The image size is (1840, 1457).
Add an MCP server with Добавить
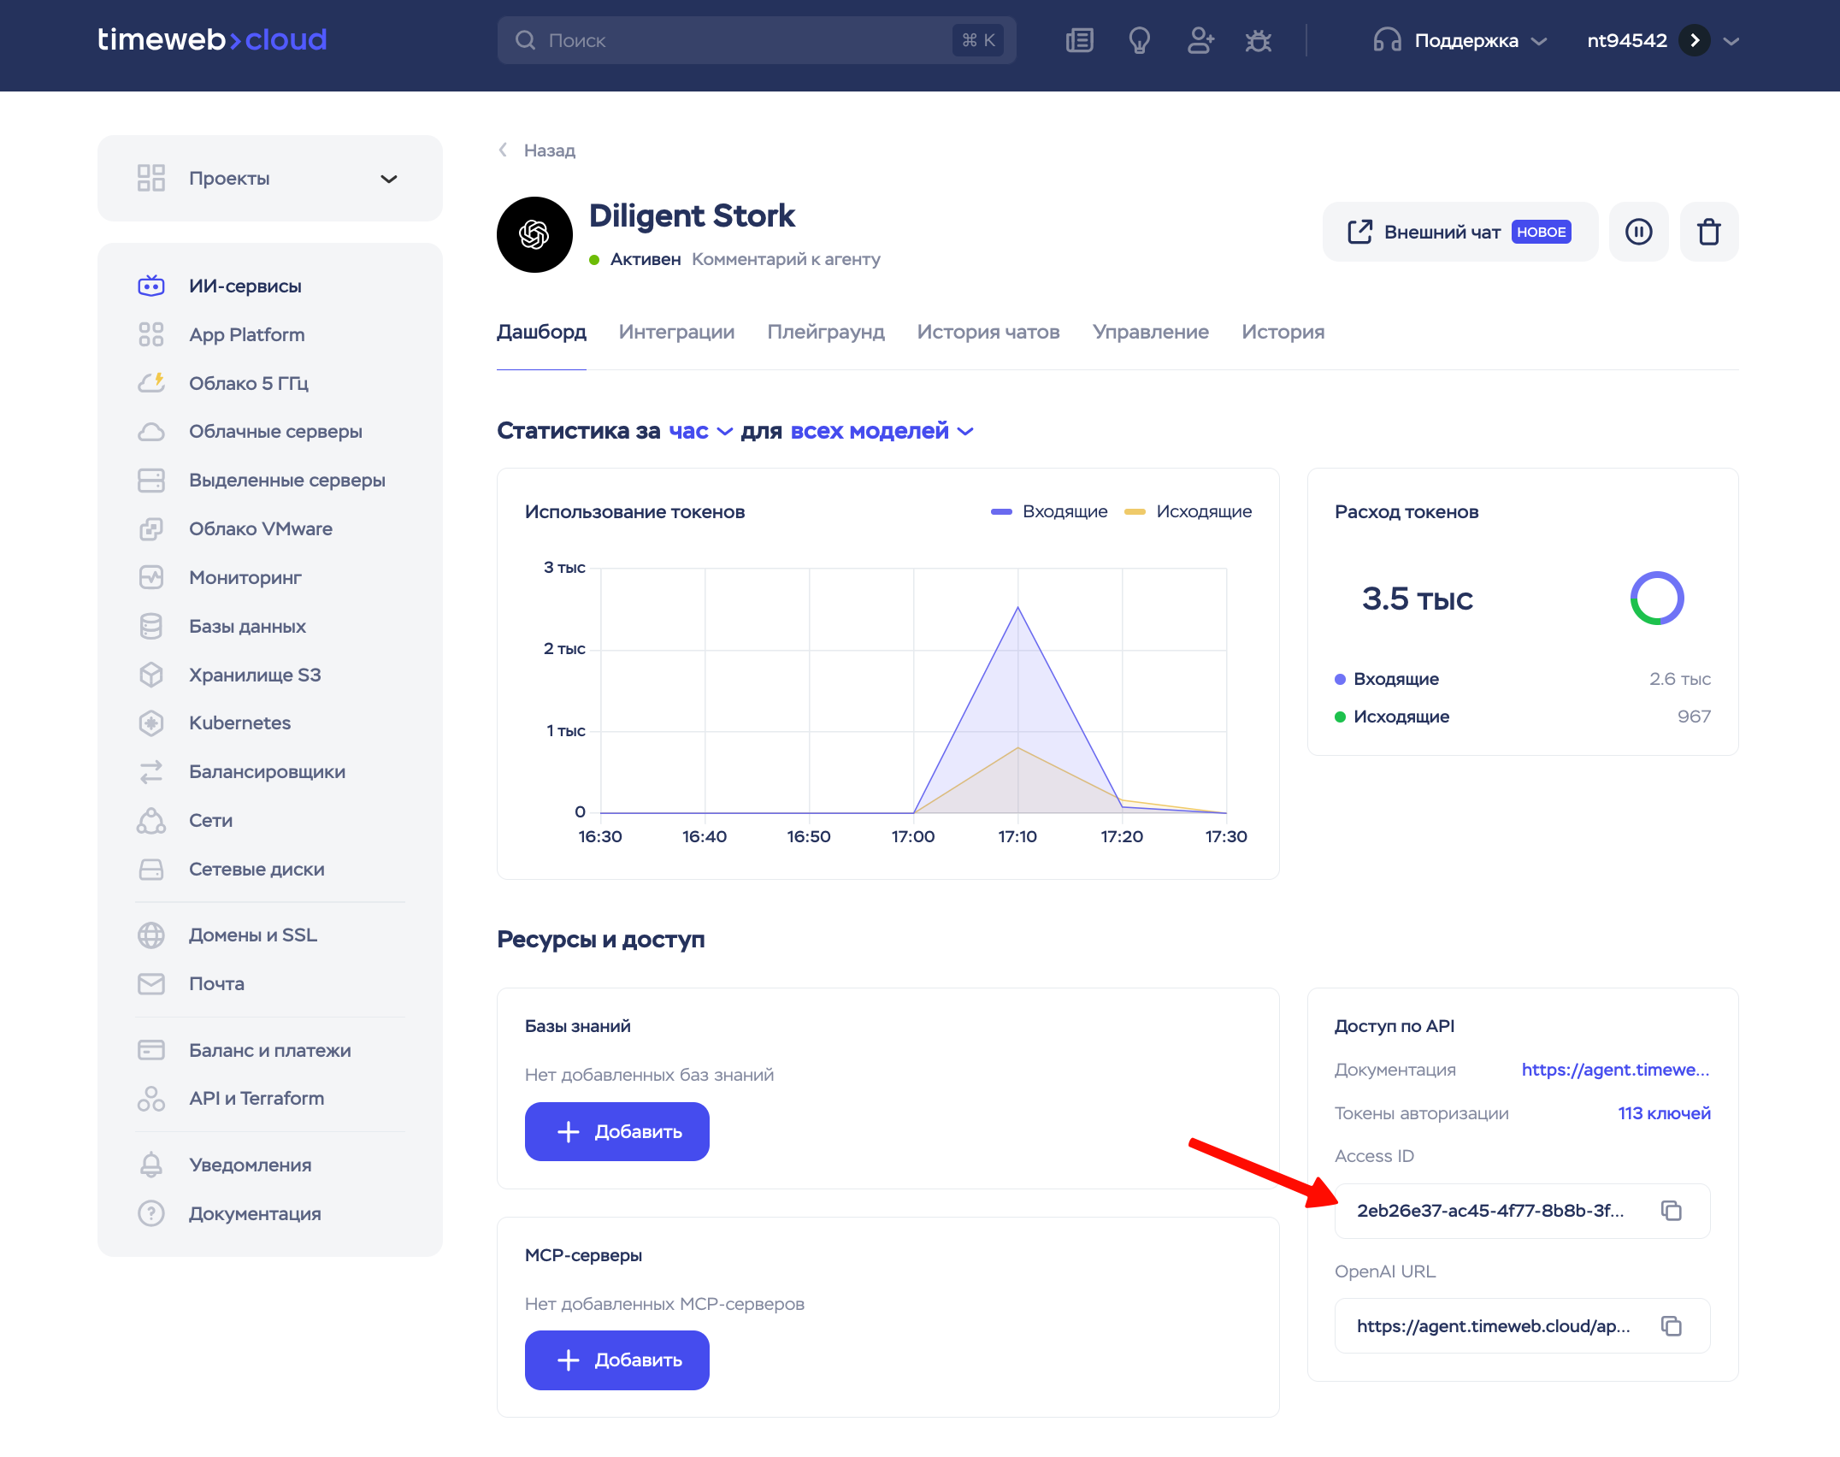pyautogui.click(x=617, y=1360)
